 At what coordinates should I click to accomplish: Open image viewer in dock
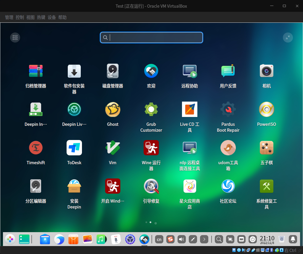click(88, 239)
